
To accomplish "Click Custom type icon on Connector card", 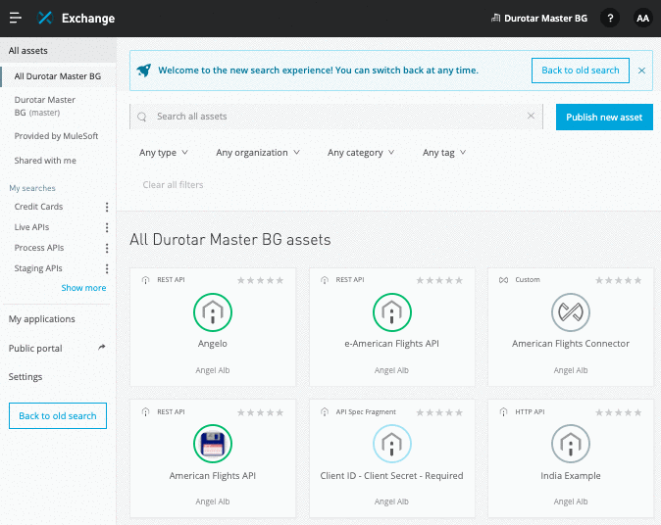I will pos(503,280).
